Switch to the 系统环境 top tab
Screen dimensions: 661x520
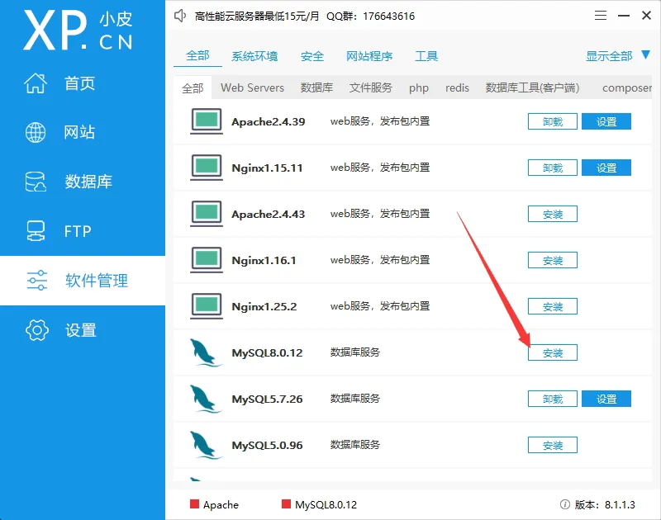pyautogui.click(x=254, y=56)
